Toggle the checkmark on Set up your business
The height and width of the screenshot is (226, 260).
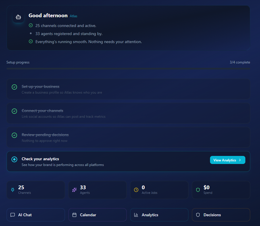click(x=14, y=86)
